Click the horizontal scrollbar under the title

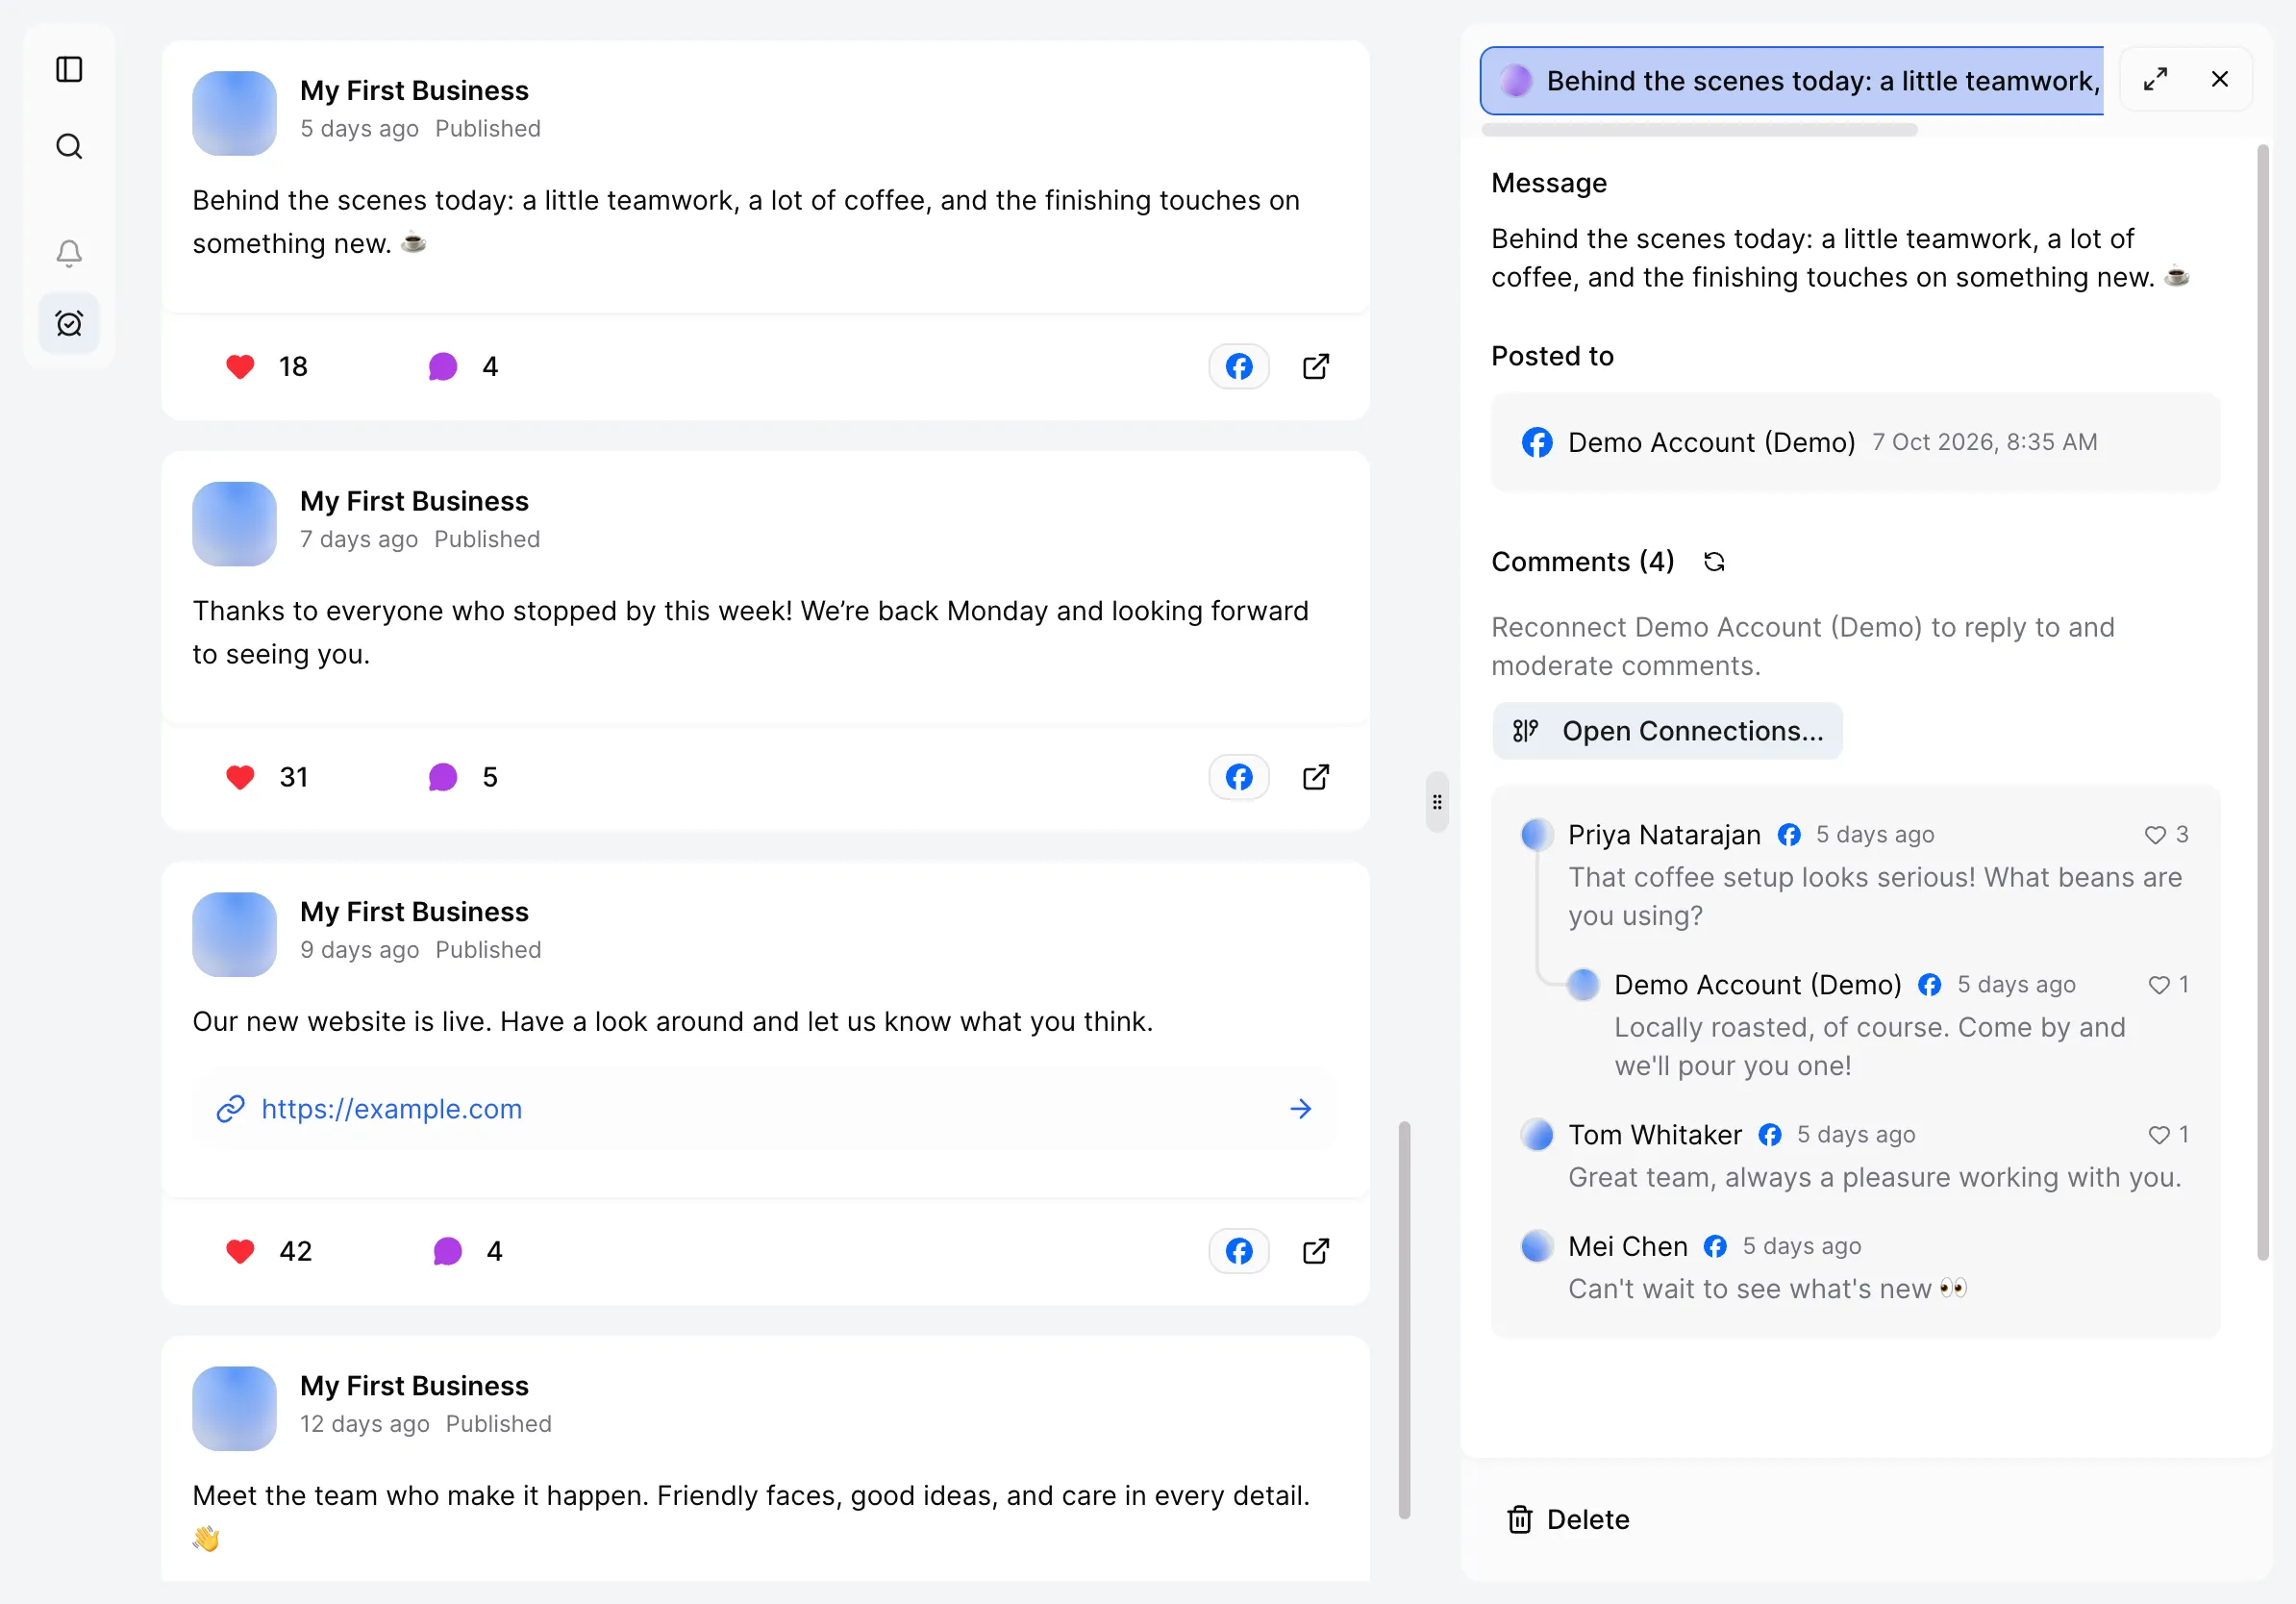pos(1699,130)
